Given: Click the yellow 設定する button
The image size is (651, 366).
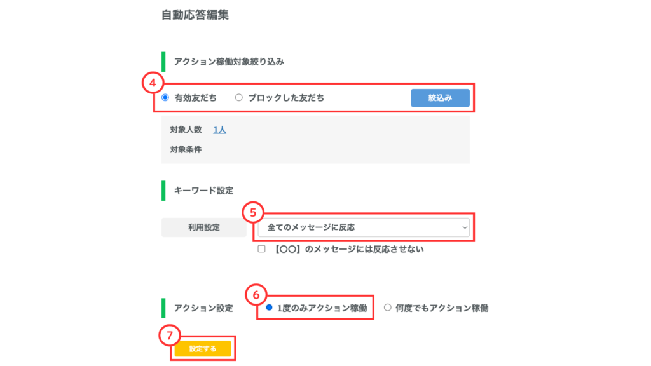Looking at the screenshot, I should [203, 348].
